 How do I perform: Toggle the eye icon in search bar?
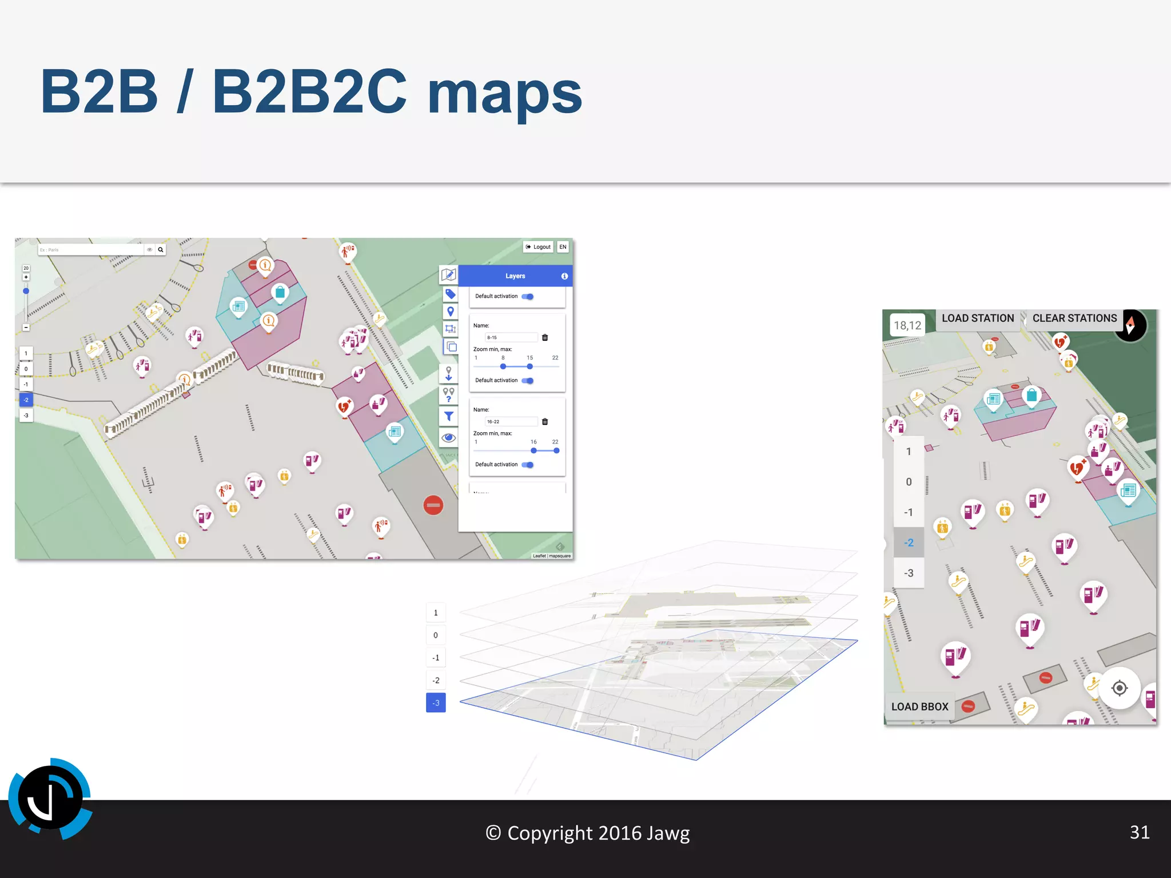click(x=150, y=250)
